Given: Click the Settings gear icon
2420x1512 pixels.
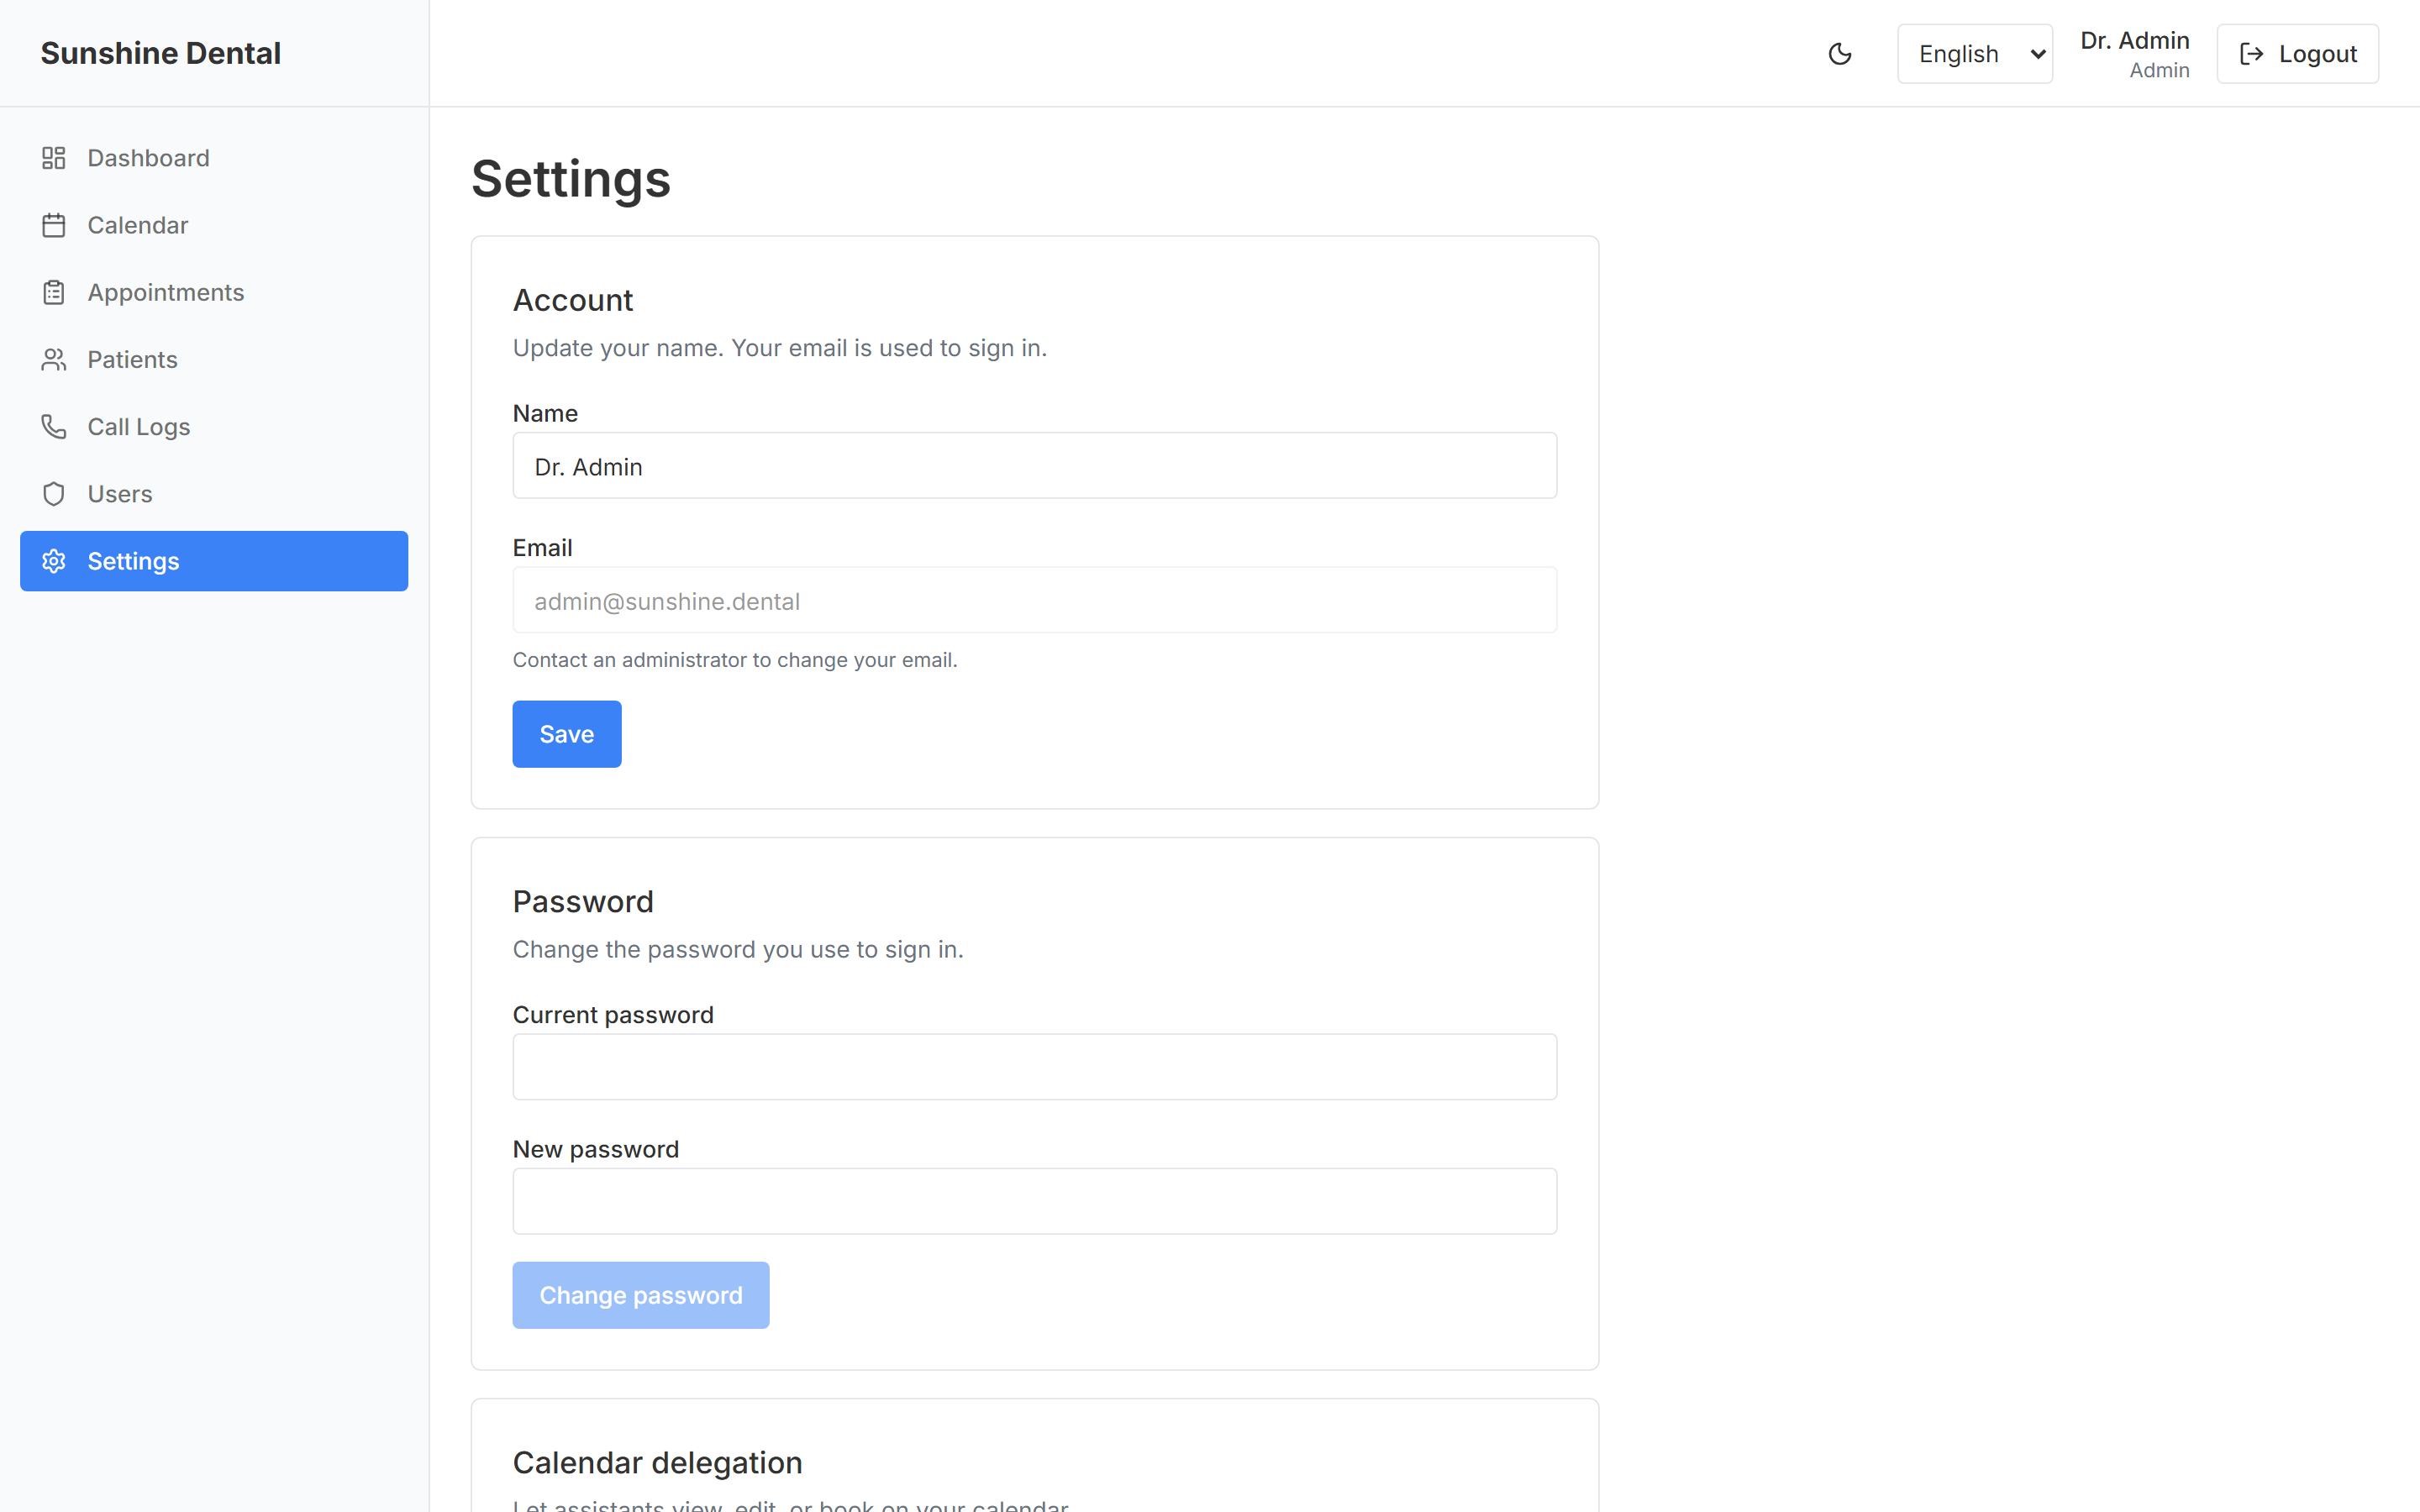Looking at the screenshot, I should tap(54, 561).
